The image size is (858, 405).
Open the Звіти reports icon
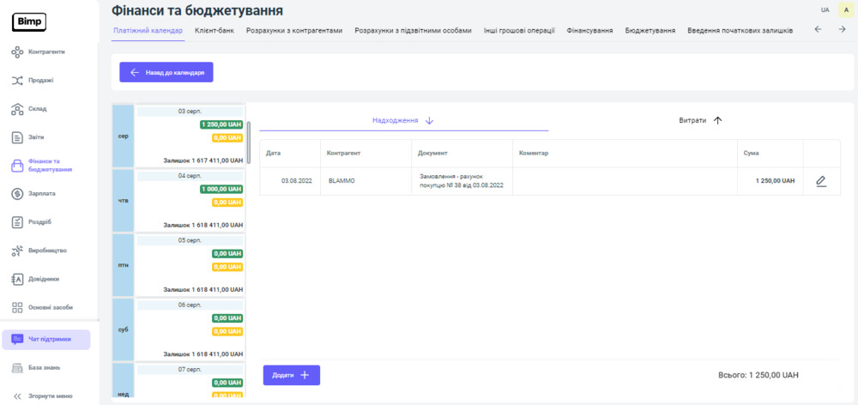tap(17, 137)
